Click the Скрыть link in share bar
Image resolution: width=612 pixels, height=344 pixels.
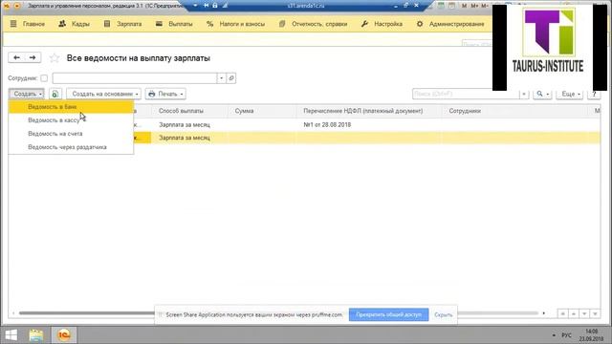click(x=444, y=314)
